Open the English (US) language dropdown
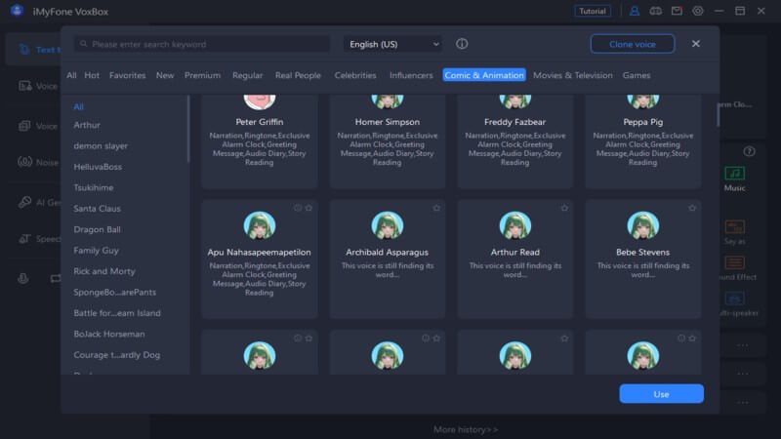This screenshot has width=781, height=439. pyautogui.click(x=392, y=44)
